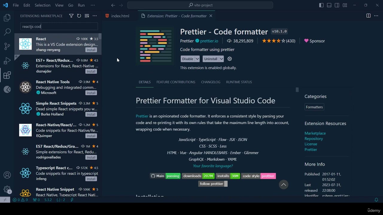Disable the Prettier extension
The width and height of the screenshot is (383, 215).
pyautogui.click(x=188, y=59)
